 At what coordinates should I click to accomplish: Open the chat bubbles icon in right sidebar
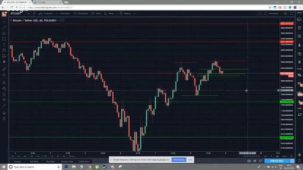tap(299, 75)
